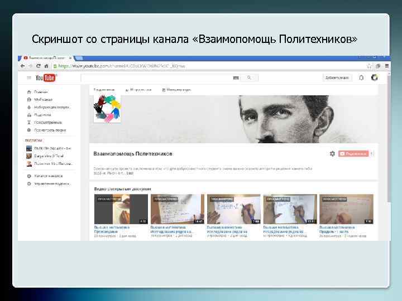Open the browser home page icon
402x301 pixels.
[x=46, y=66]
